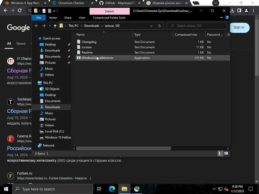Select Network in navigation pane
Screen dimensions: 259x194
pyautogui.click(x=49, y=145)
